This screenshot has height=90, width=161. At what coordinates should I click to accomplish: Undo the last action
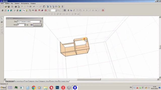click(34, 7)
